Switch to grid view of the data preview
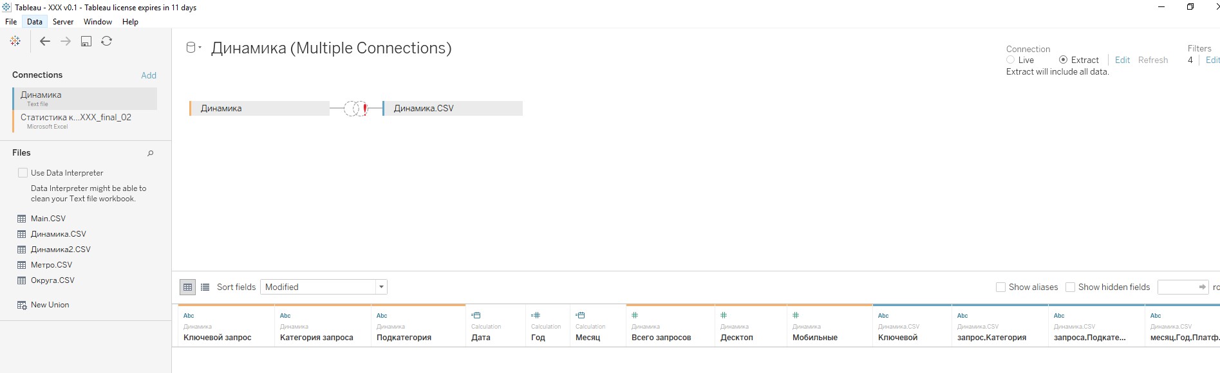This screenshot has width=1220, height=373. pyautogui.click(x=187, y=287)
